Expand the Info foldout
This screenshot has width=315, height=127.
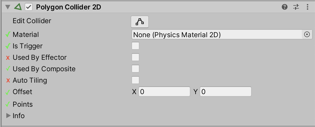point(8,116)
